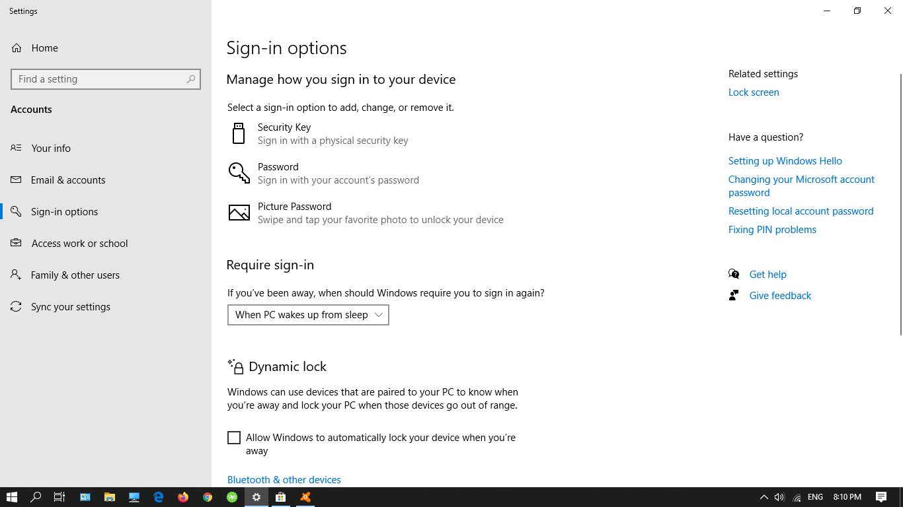Viewport: 903px width, 507px height.
Task: Click the Dynamic lock padlock icon
Action: tap(237, 366)
